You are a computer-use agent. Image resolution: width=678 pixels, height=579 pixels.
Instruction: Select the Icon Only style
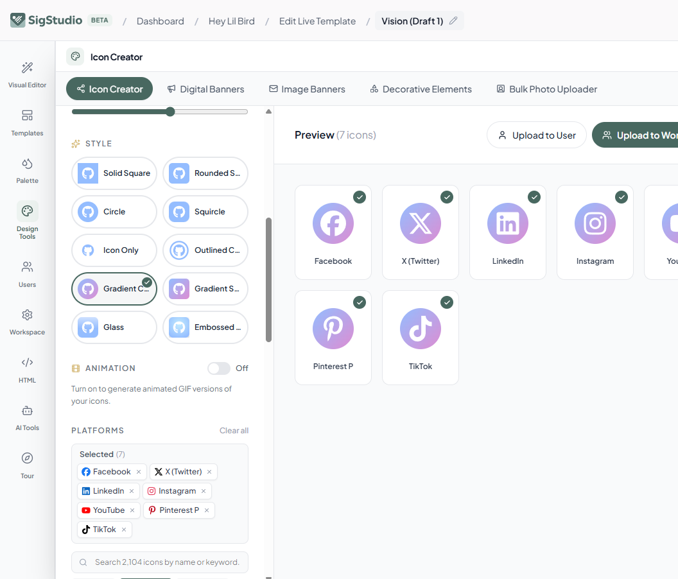tap(114, 250)
